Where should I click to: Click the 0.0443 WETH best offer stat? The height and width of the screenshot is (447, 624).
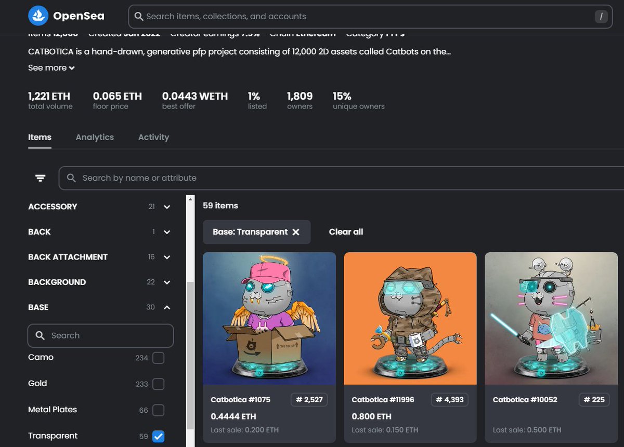coord(195,101)
